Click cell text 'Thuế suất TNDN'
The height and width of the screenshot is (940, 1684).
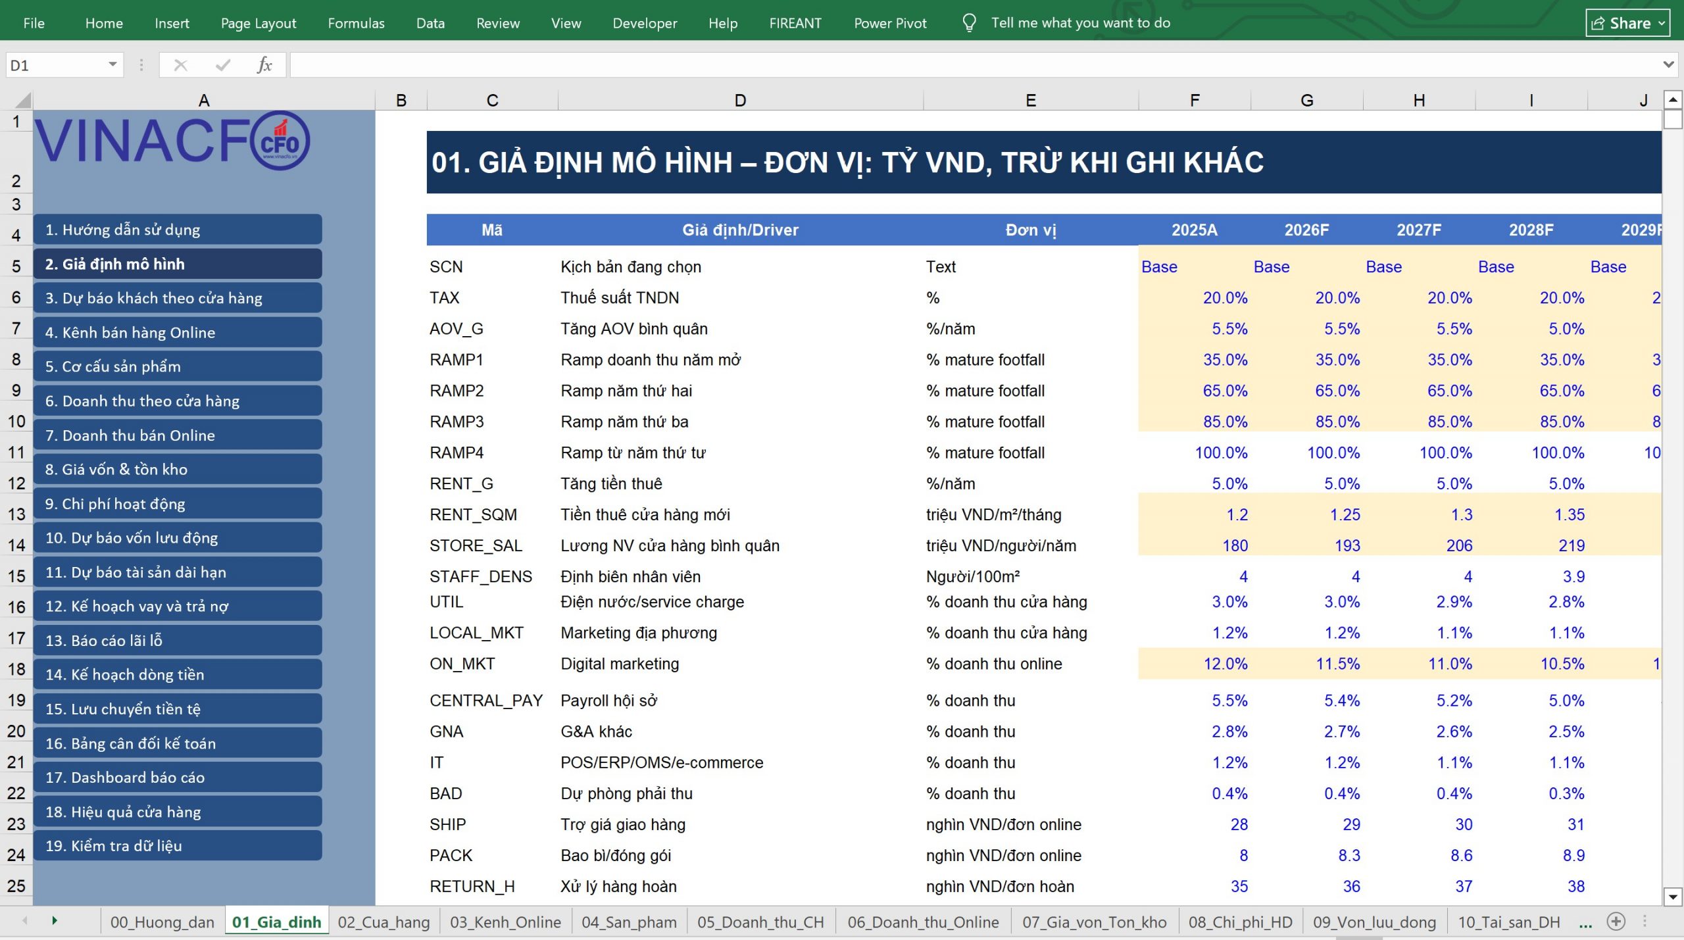[620, 297]
